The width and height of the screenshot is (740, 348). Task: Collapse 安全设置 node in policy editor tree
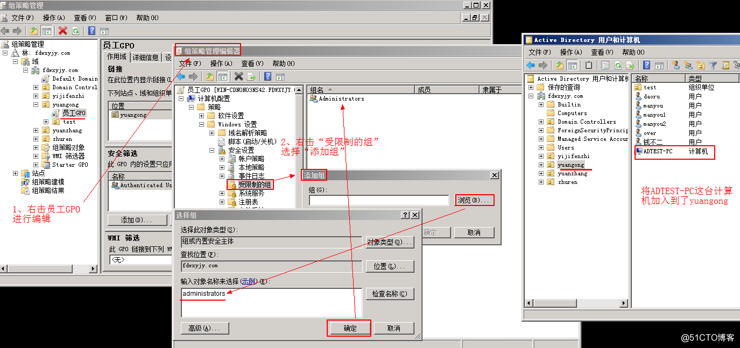coord(212,150)
